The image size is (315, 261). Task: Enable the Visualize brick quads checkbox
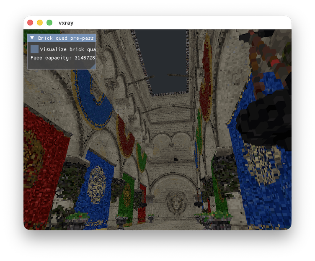(x=34, y=49)
